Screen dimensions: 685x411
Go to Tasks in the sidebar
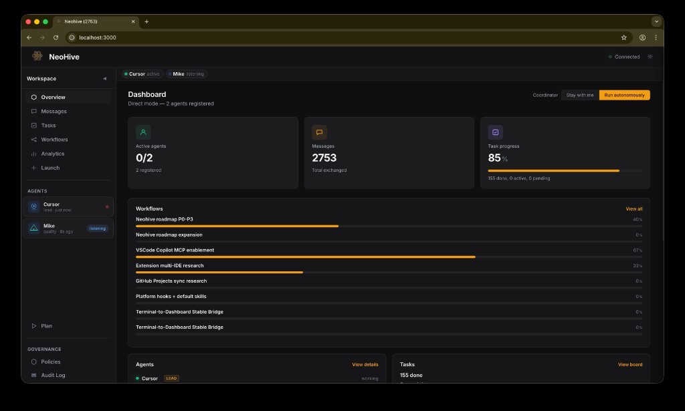(68, 125)
